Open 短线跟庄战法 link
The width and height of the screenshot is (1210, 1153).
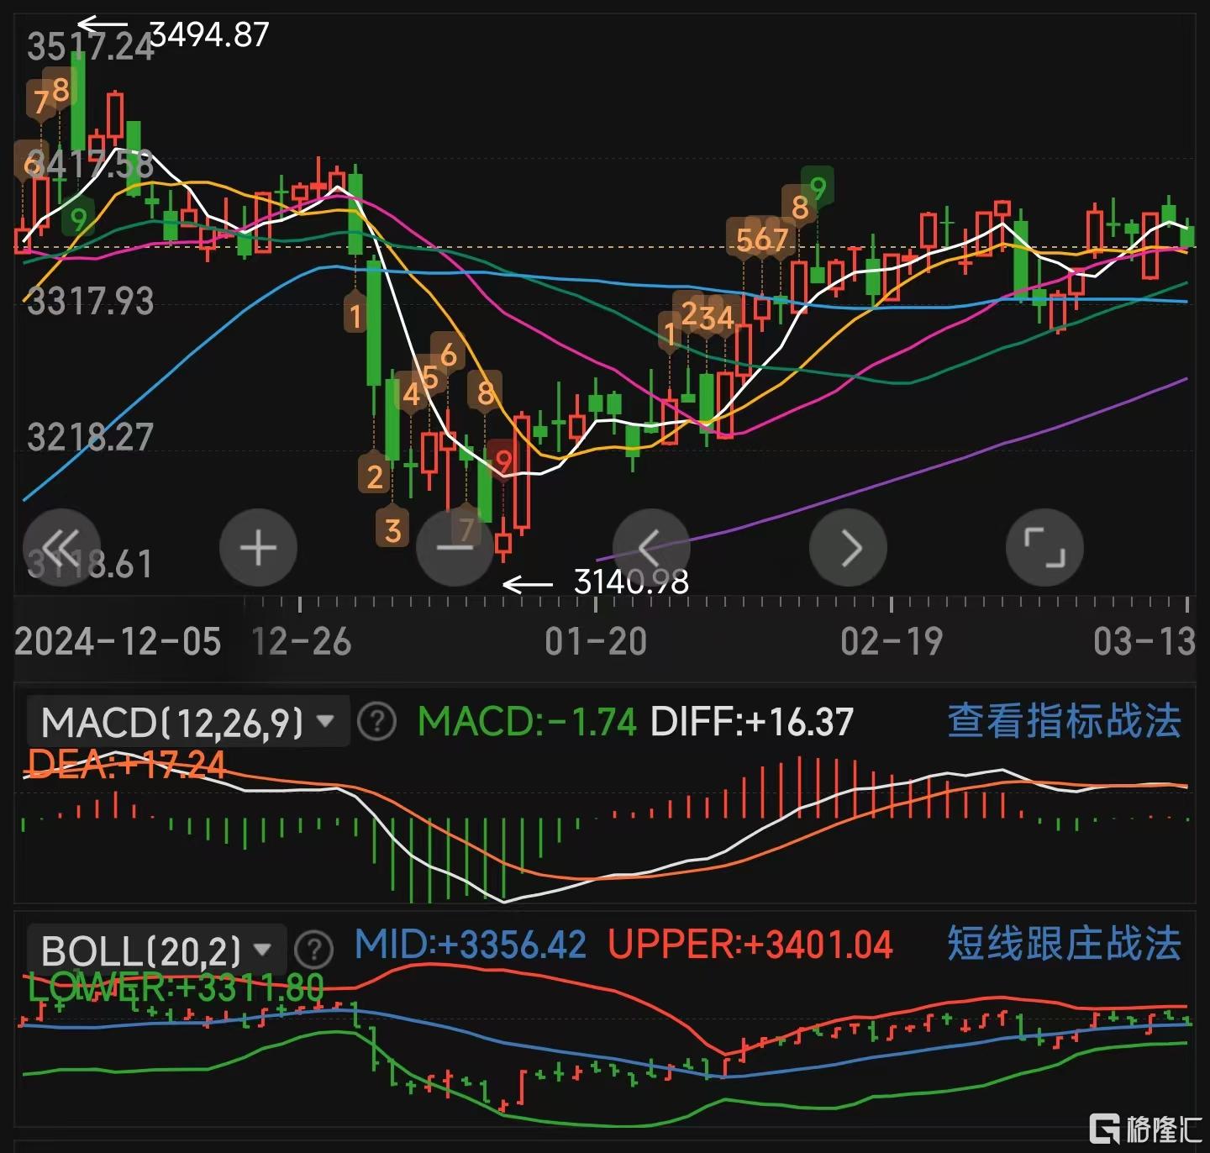click(1065, 944)
